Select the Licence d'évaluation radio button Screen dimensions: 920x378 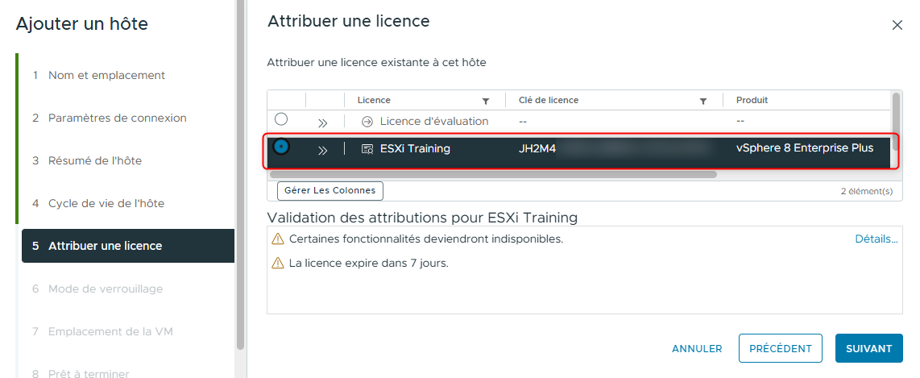click(282, 120)
